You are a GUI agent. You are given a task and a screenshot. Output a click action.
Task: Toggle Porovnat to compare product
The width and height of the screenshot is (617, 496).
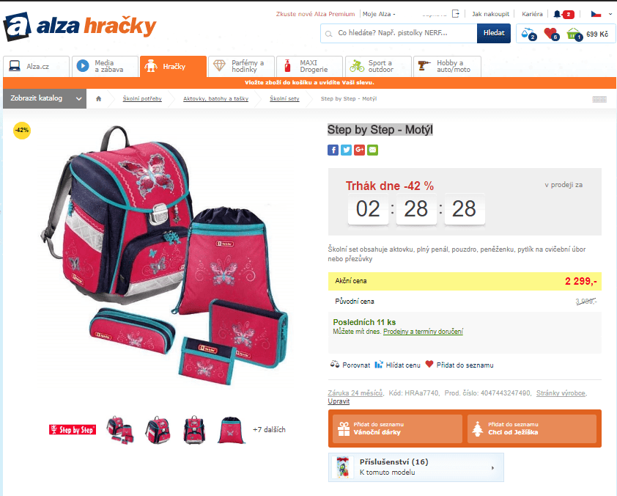350,365
